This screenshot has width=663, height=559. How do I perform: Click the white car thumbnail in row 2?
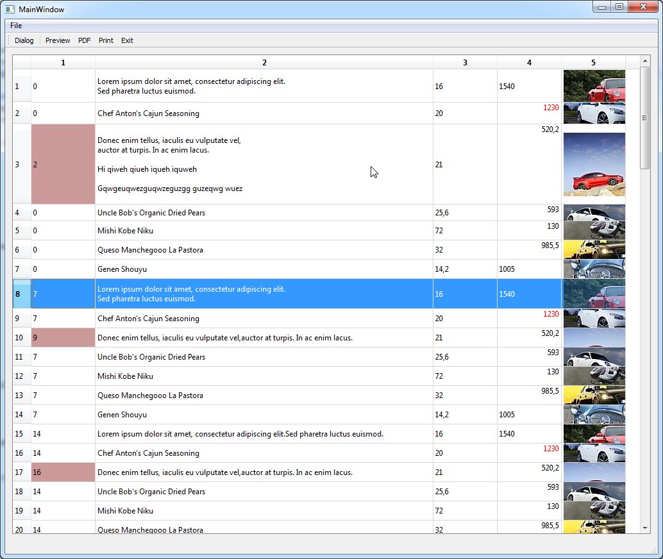tap(594, 113)
